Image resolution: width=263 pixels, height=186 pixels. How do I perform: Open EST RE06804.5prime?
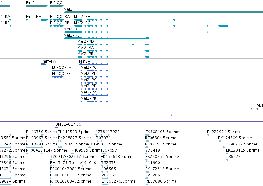pos(160,138)
